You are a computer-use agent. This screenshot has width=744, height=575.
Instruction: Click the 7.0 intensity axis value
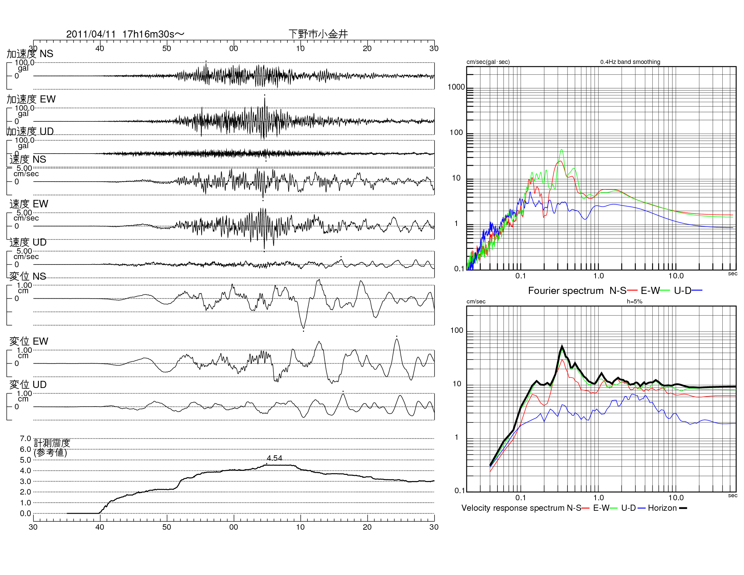[x=26, y=438]
